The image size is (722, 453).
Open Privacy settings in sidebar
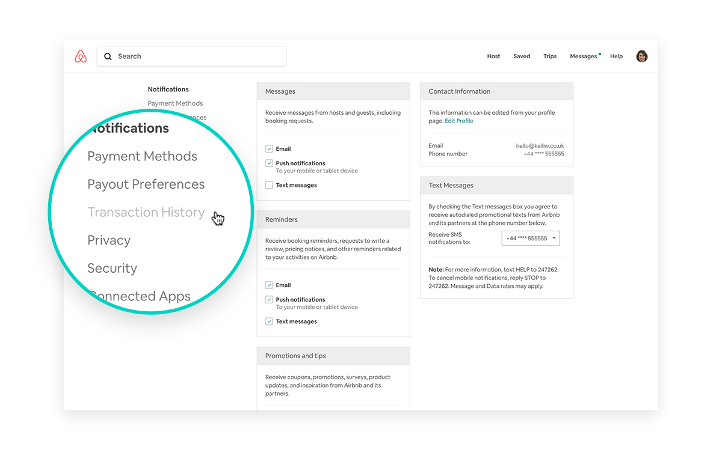109,240
